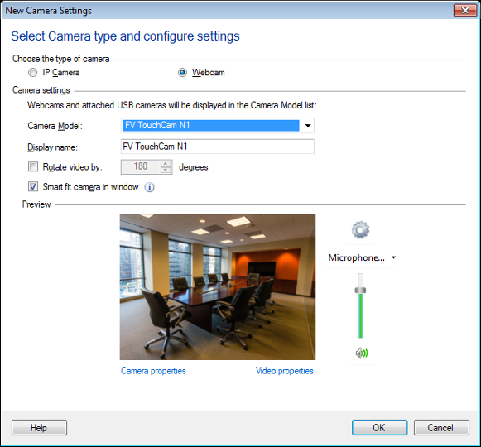Expand the Camera Model dropdown arrow
The height and width of the screenshot is (447, 481).
308,126
